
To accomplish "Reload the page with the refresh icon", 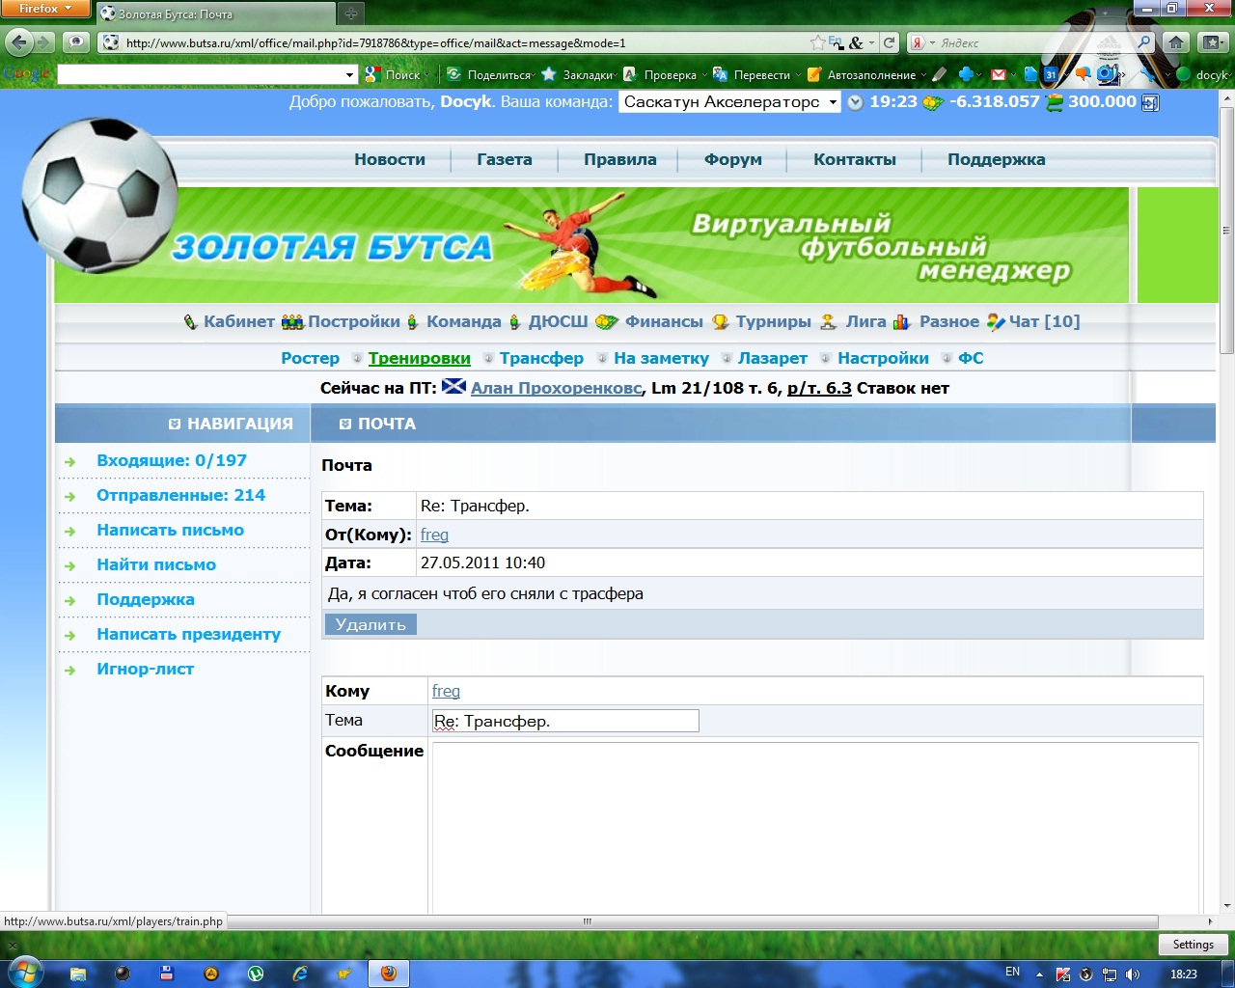I will pyautogui.click(x=890, y=42).
